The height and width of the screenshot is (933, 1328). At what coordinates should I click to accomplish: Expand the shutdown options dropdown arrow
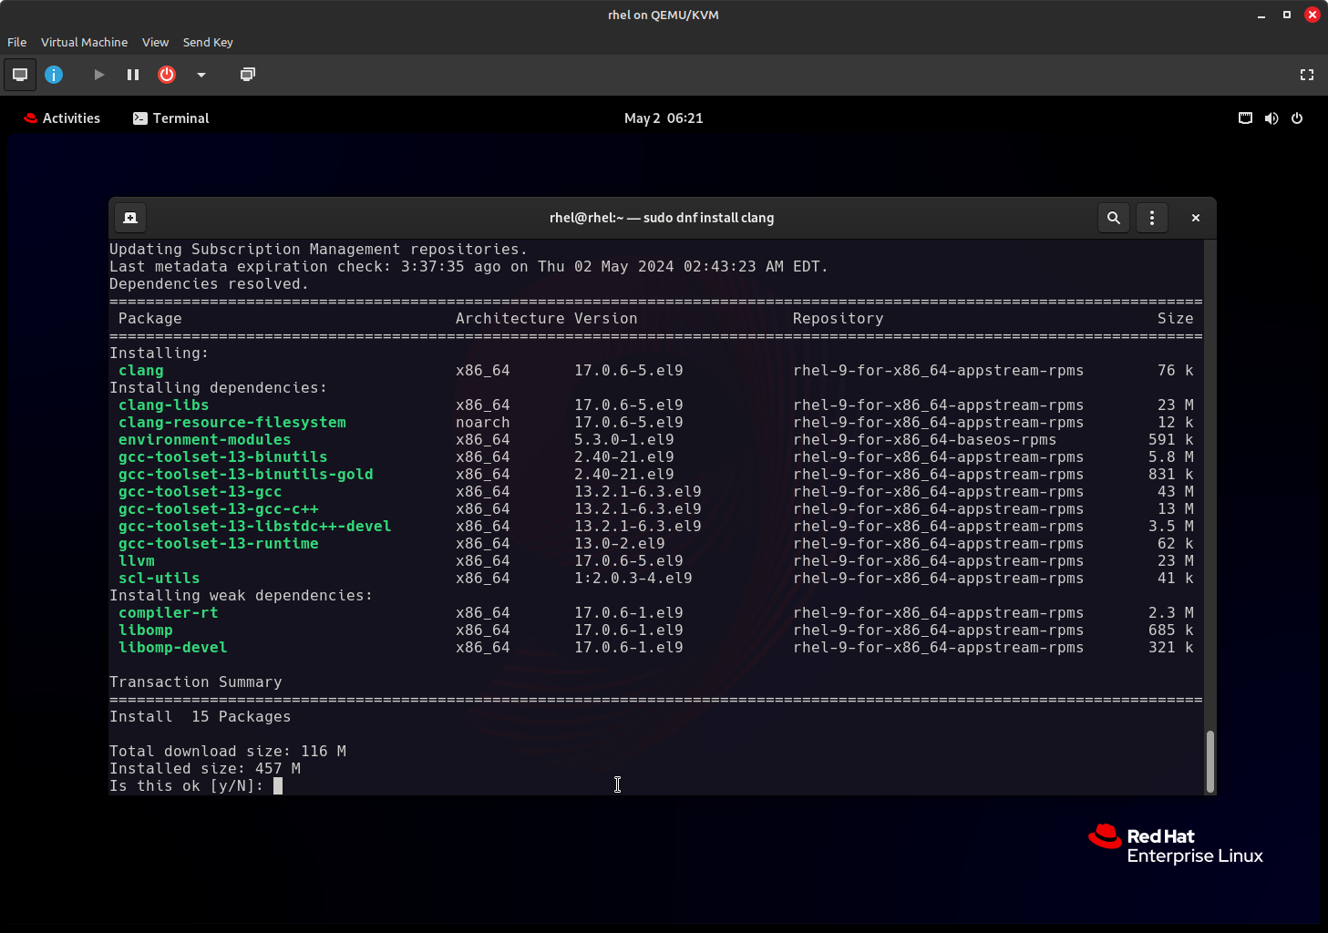pyautogui.click(x=201, y=75)
